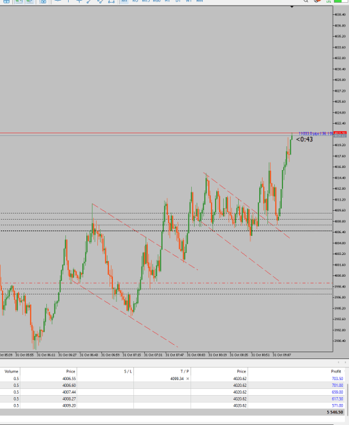Select the position opened at 4008.27

pos(173,399)
